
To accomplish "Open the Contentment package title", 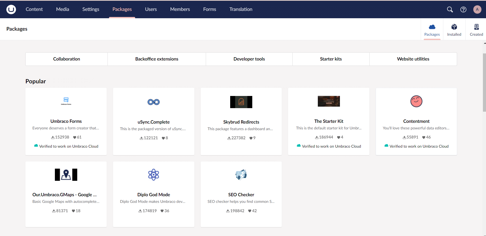I will 416,121.
